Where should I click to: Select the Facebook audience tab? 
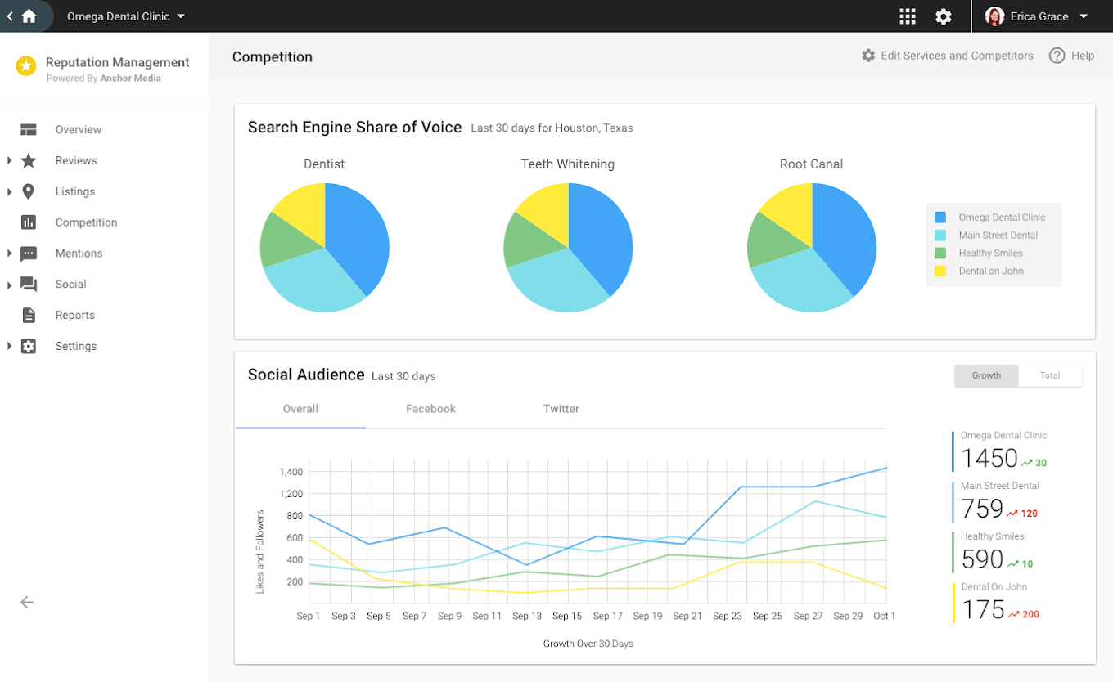point(430,409)
